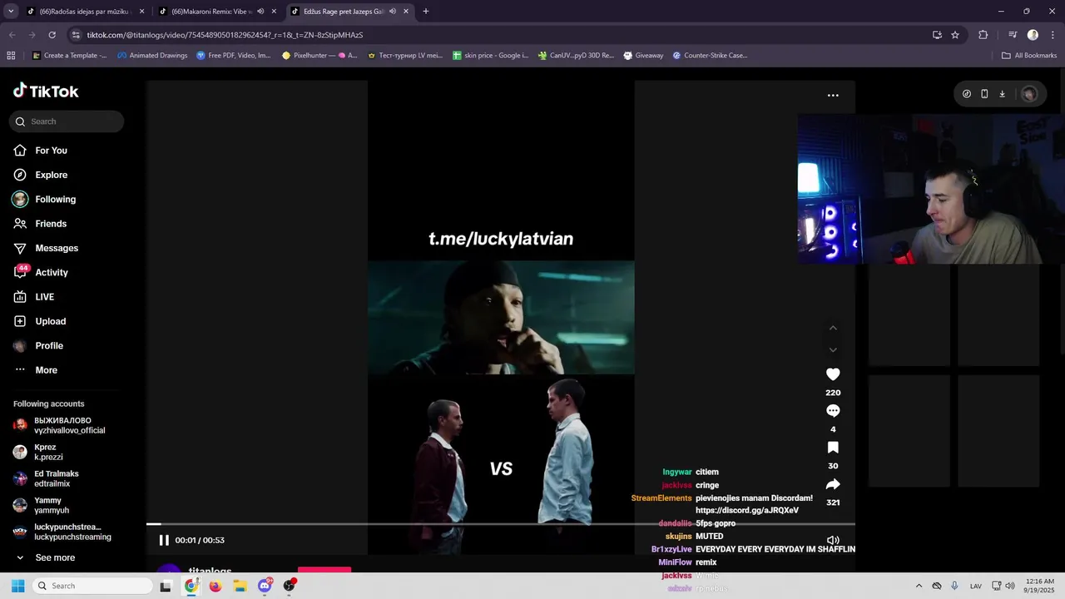1065x599 pixels.
Task: Reload the current page
Action: click(x=52, y=35)
